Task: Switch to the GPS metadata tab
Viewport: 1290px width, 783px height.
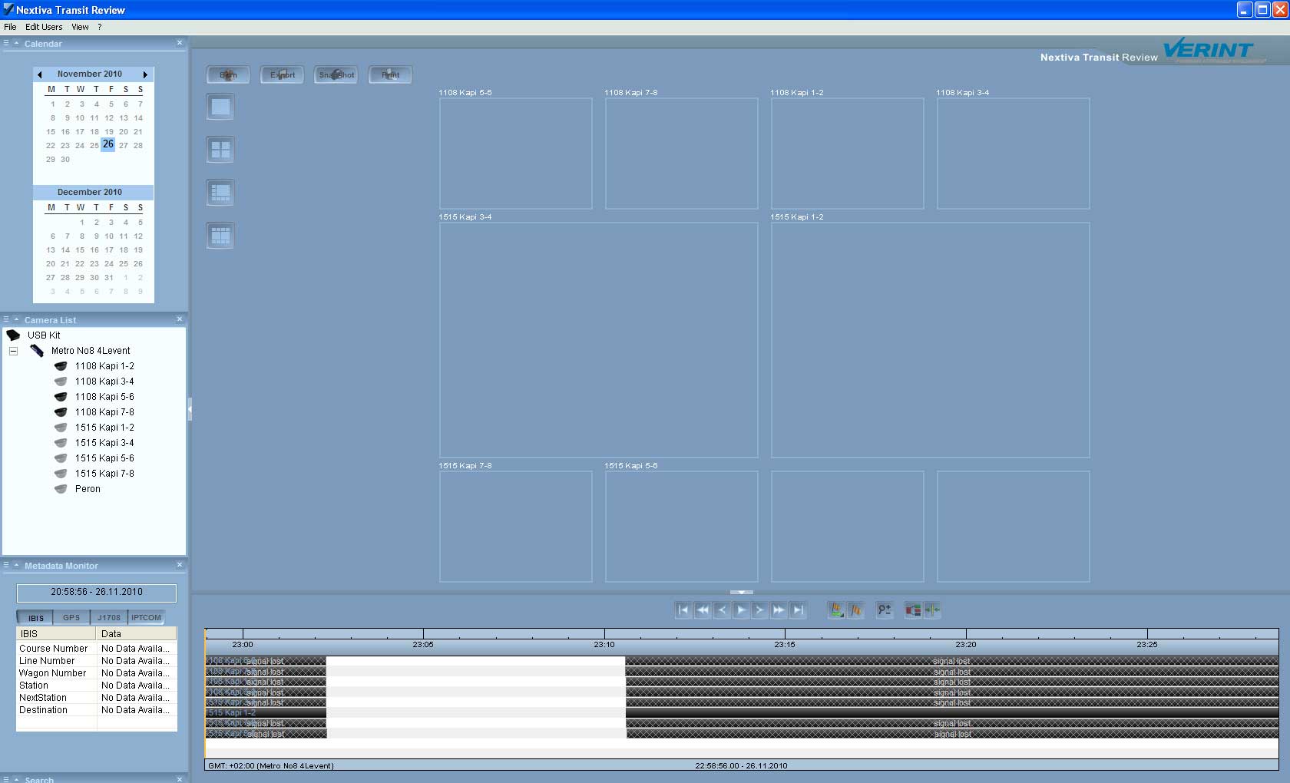Action: point(71,617)
